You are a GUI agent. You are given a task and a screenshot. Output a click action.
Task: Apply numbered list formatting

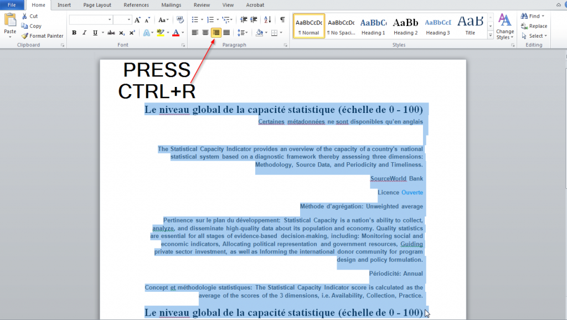(x=210, y=20)
